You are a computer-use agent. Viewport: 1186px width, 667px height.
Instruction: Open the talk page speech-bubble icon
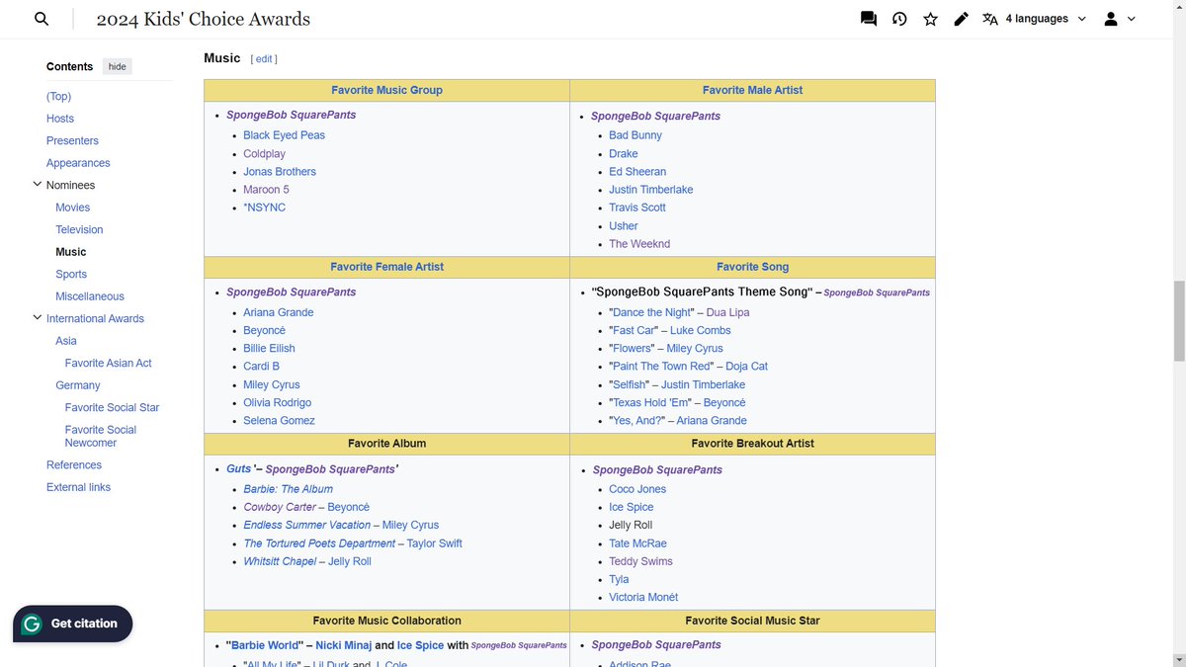pyautogui.click(x=869, y=19)
